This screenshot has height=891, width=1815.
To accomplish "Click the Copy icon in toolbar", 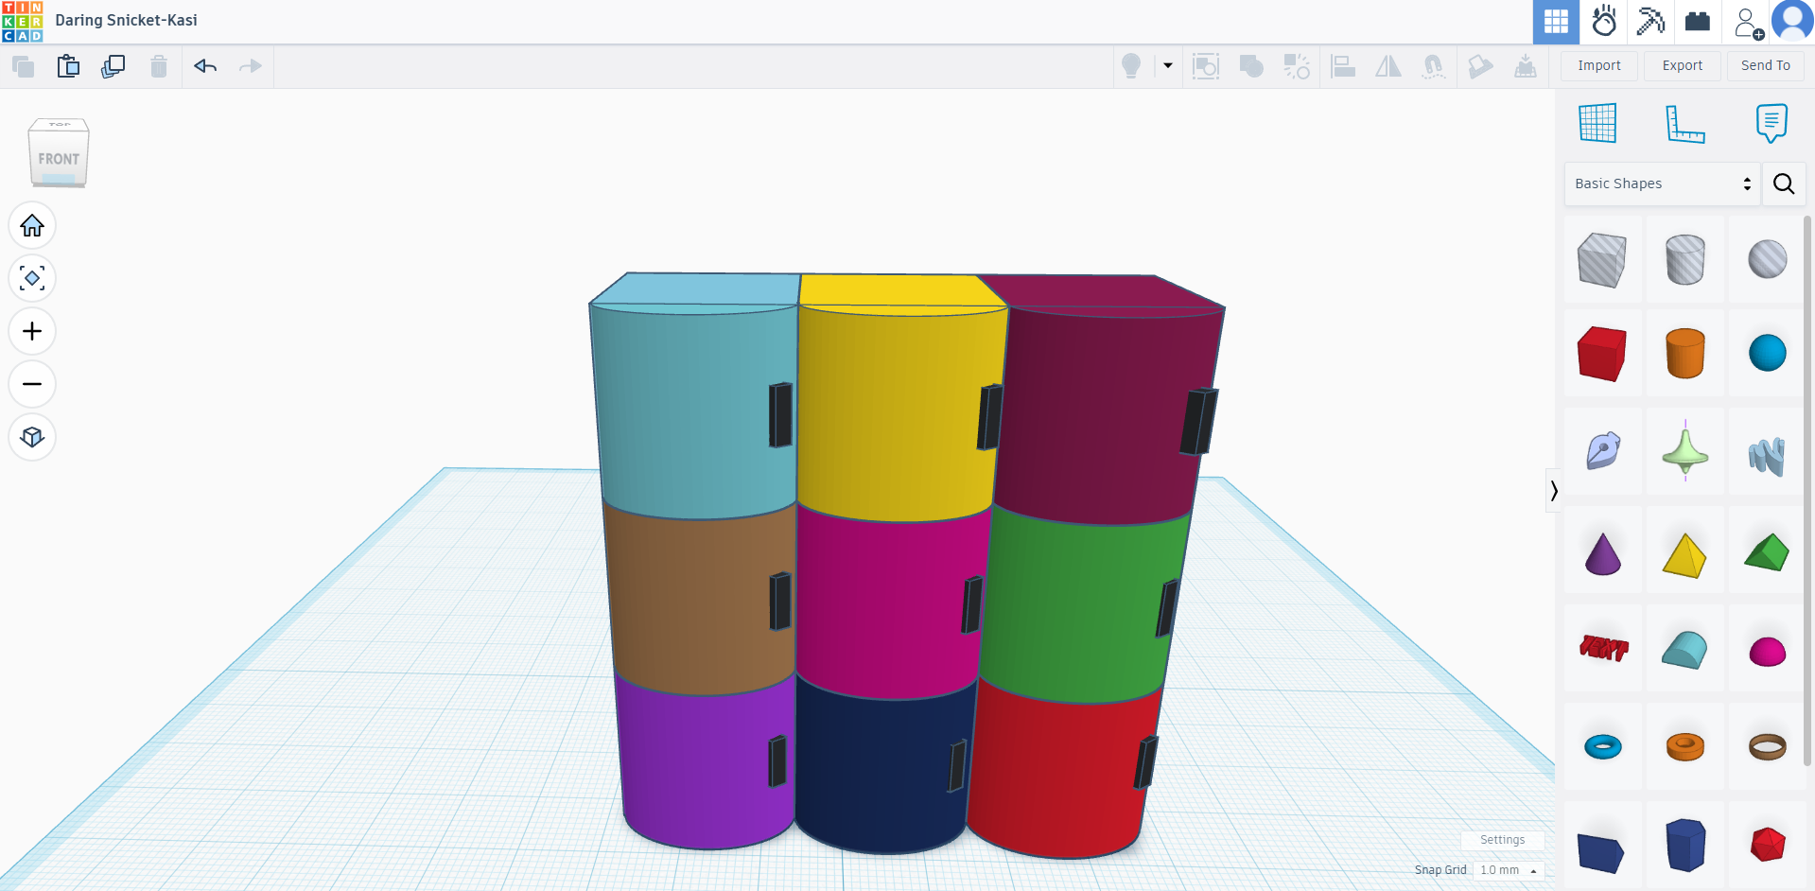I will [23, 66].
